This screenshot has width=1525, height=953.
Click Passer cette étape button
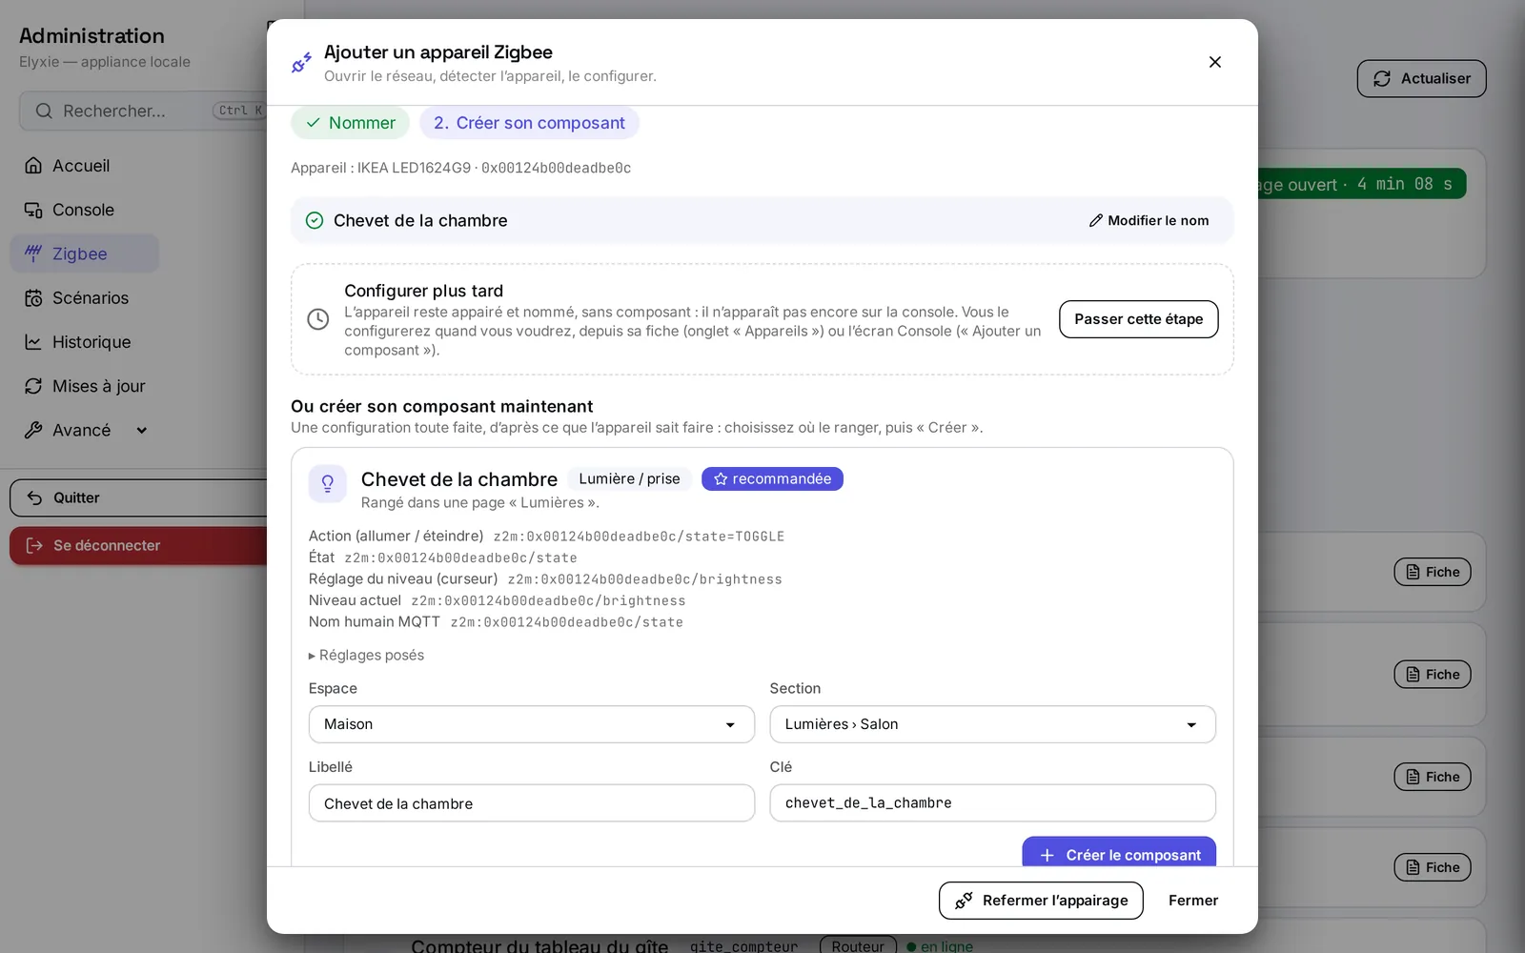coord(1138,319)
